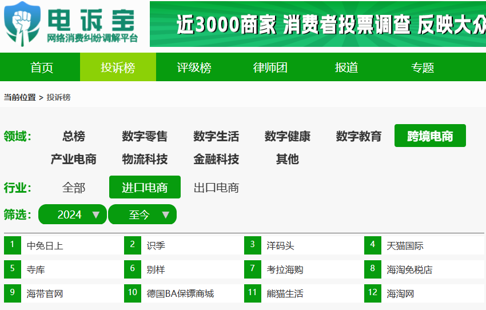Open the 报道 navigation item
The width and height of the screenshot is (486, 310).
click(346, 67)
